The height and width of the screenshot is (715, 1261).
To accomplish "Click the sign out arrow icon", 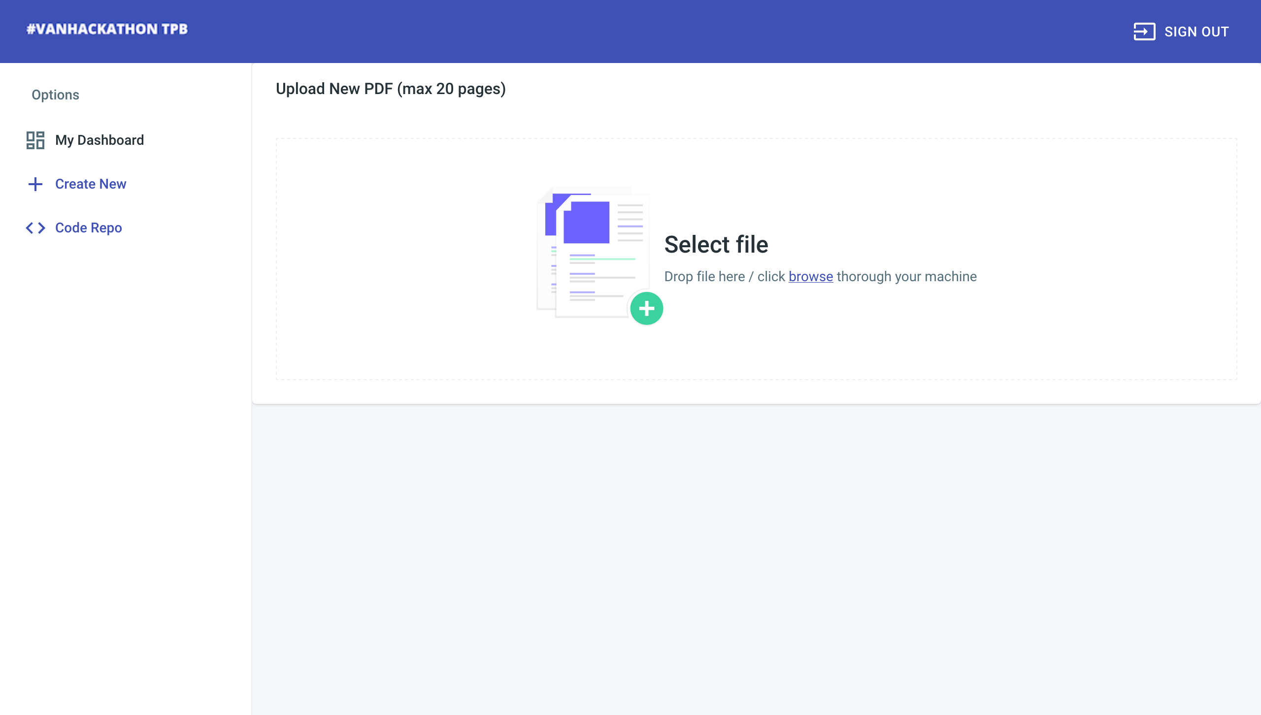I will tap(1144, 32).
